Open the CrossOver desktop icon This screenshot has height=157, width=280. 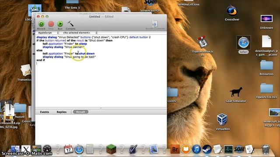coord(232,11)
